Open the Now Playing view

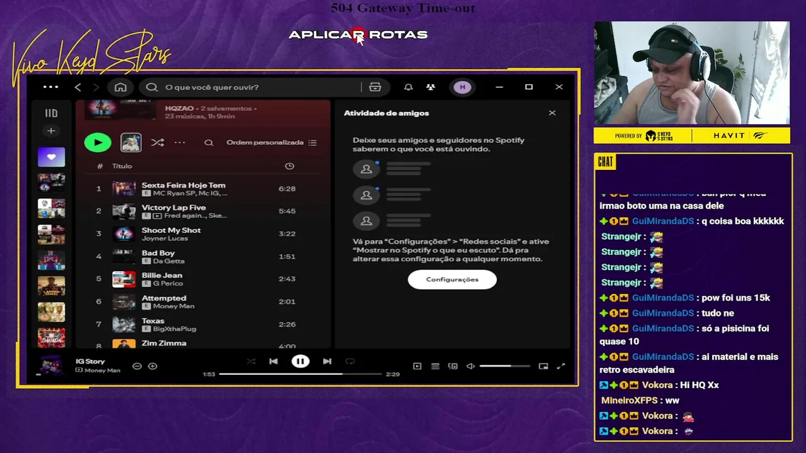[417, 366]
